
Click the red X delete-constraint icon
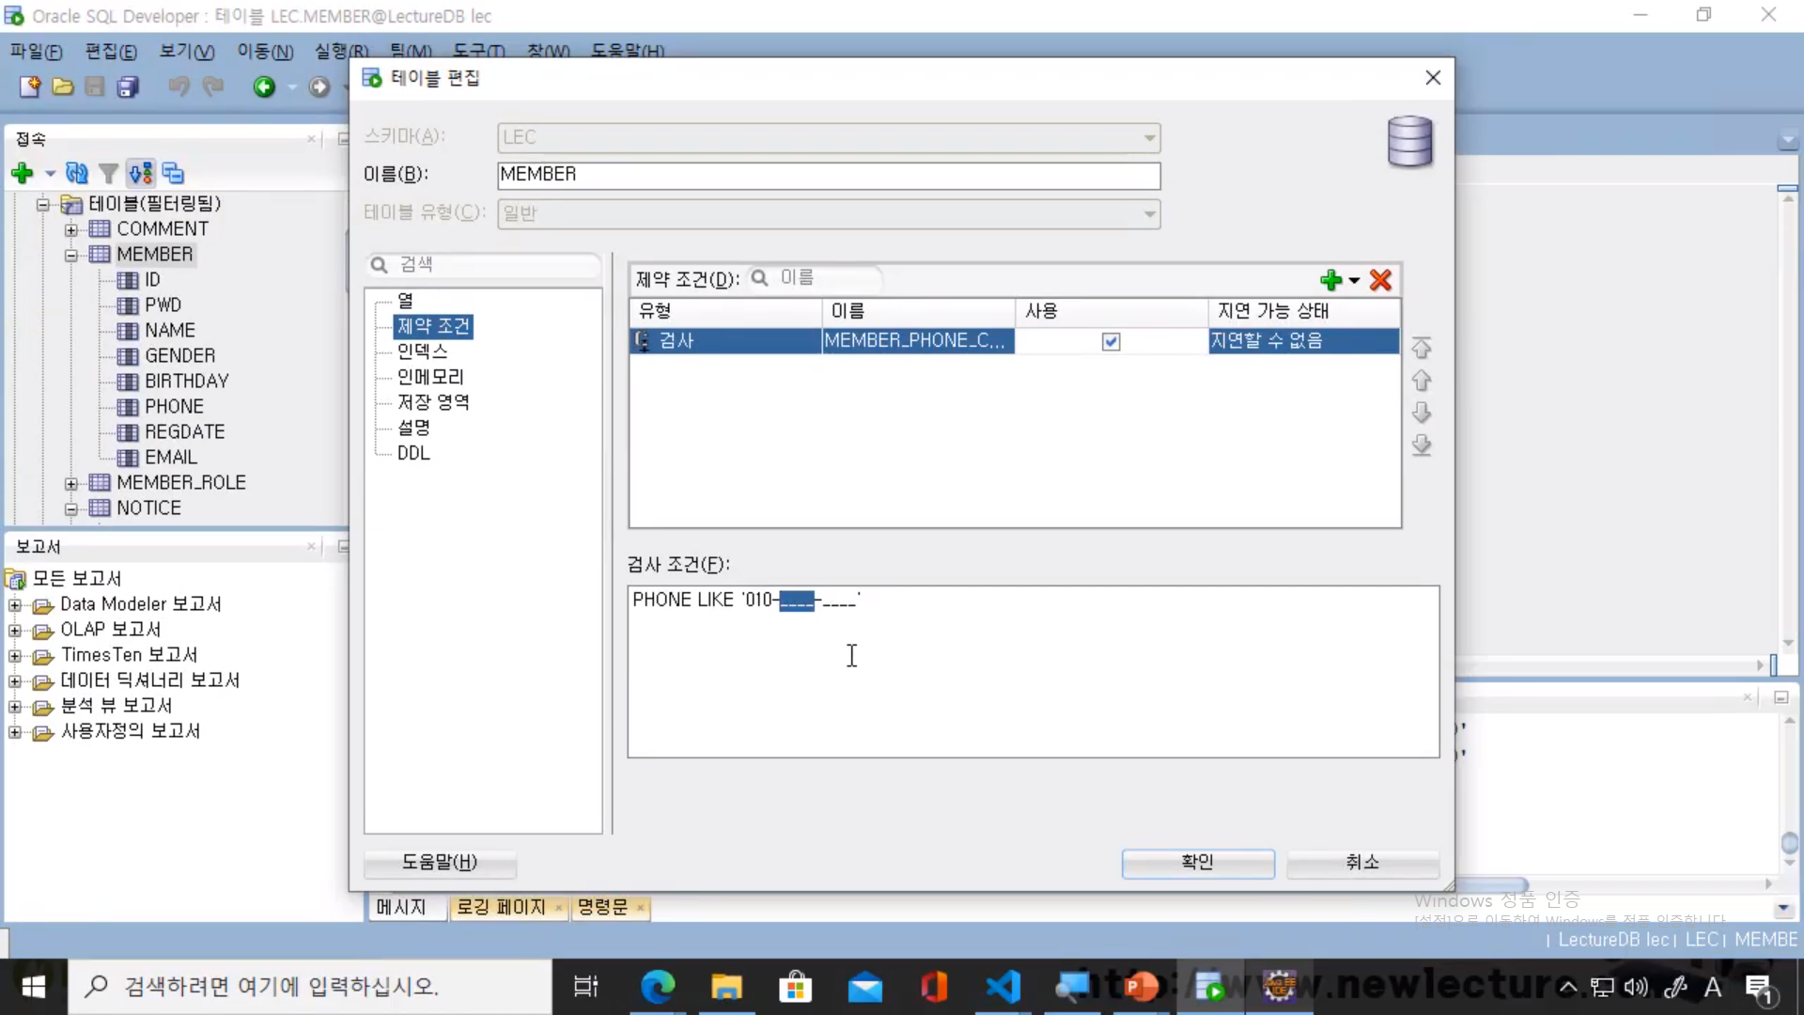pyautogui.click(x=1380, y=280)
